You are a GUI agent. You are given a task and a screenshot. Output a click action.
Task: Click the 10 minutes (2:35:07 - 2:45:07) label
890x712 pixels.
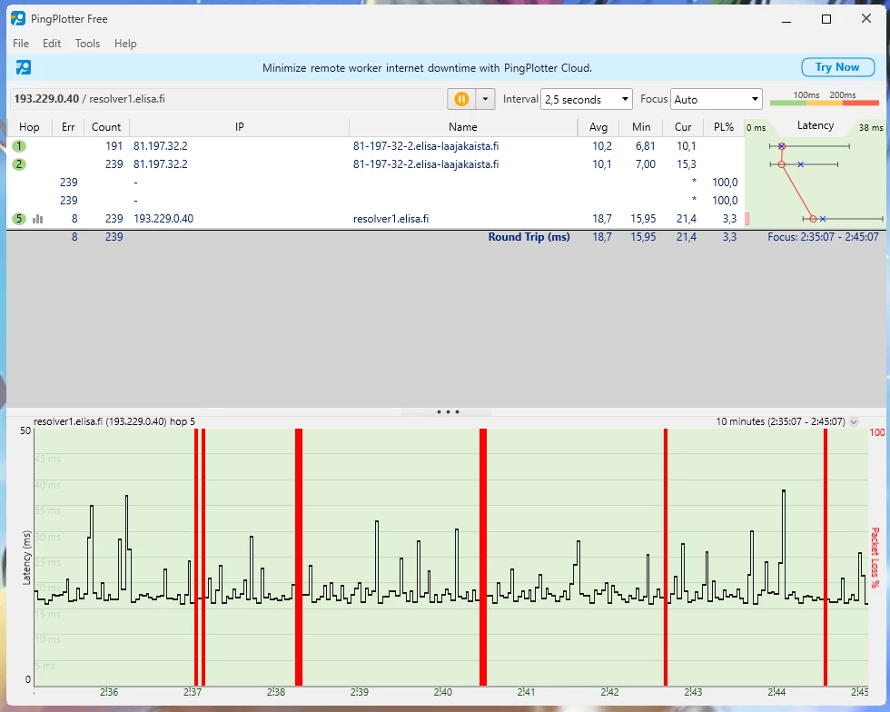tap(780, 421)
